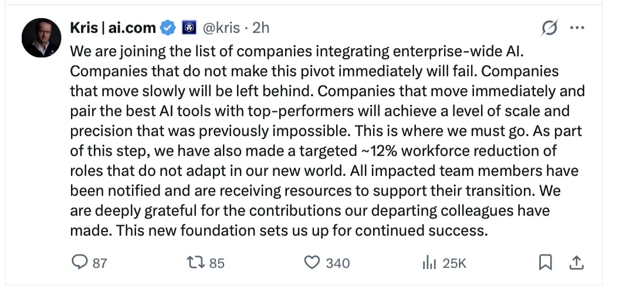Viewport: 623px width, 286px height.
Task: Click the 87 replies count
Action: (x=100, y=263)
